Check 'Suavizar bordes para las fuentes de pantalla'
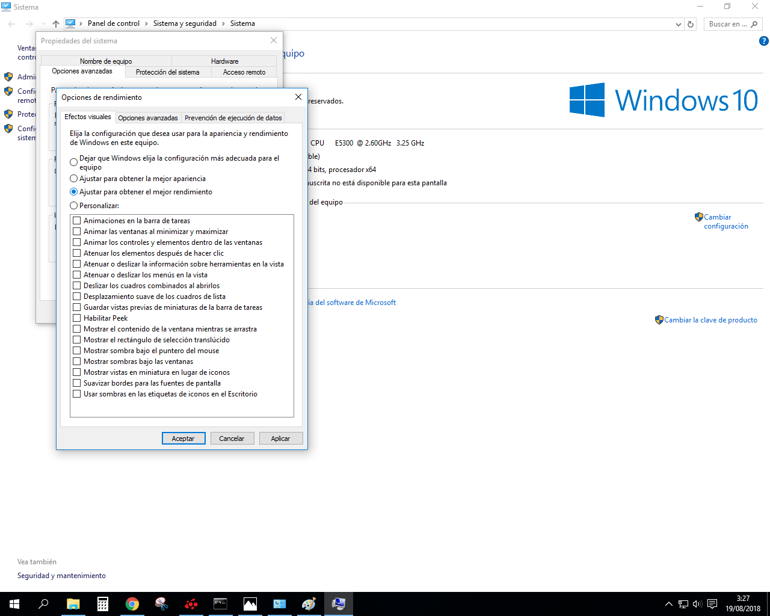The image size is (770, 616). click(x=76, y=383)
